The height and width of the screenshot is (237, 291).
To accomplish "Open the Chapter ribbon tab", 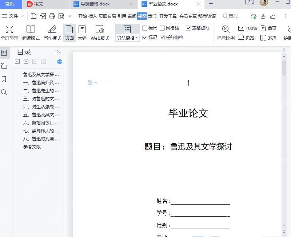I will pos(152,16).
